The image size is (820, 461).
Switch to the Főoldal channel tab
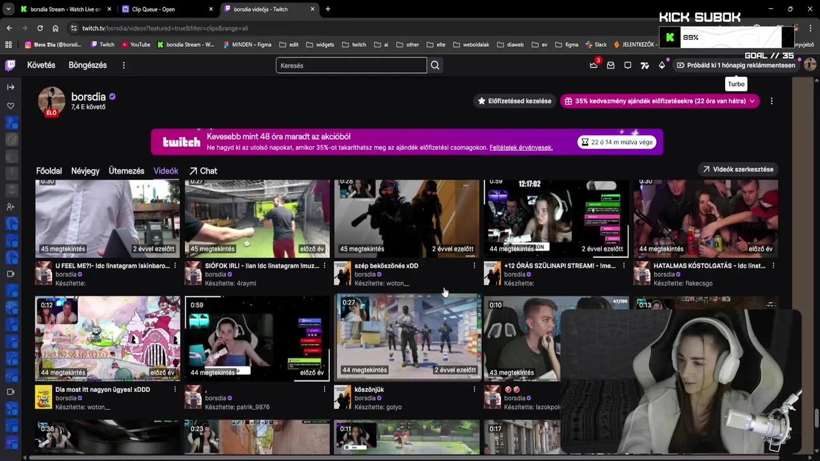pyautogui.click(x=49, y=171)
